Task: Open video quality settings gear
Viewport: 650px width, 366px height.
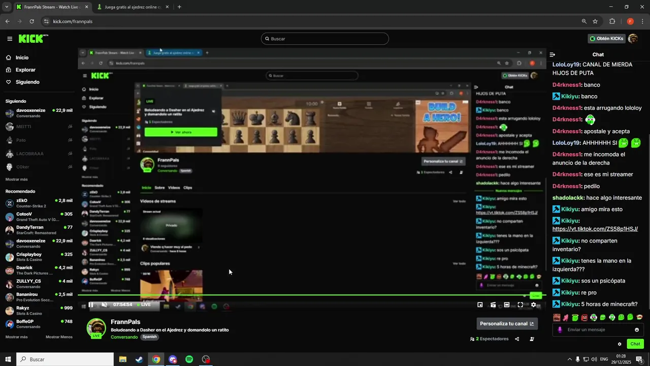Action: tap(533, 305)
